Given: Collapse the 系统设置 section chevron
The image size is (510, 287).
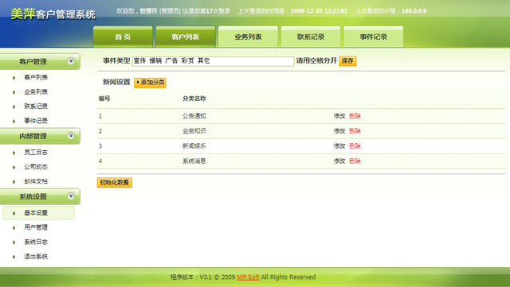Looking at the screenshot, I should coord(71,196).
